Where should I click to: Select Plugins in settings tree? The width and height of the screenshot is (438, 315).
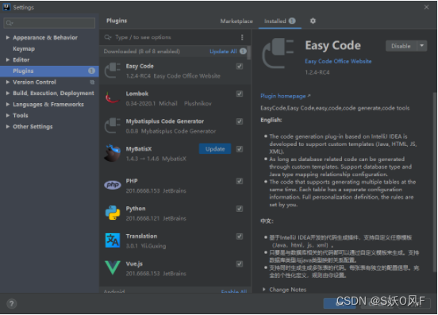click(x=49, y=71)
